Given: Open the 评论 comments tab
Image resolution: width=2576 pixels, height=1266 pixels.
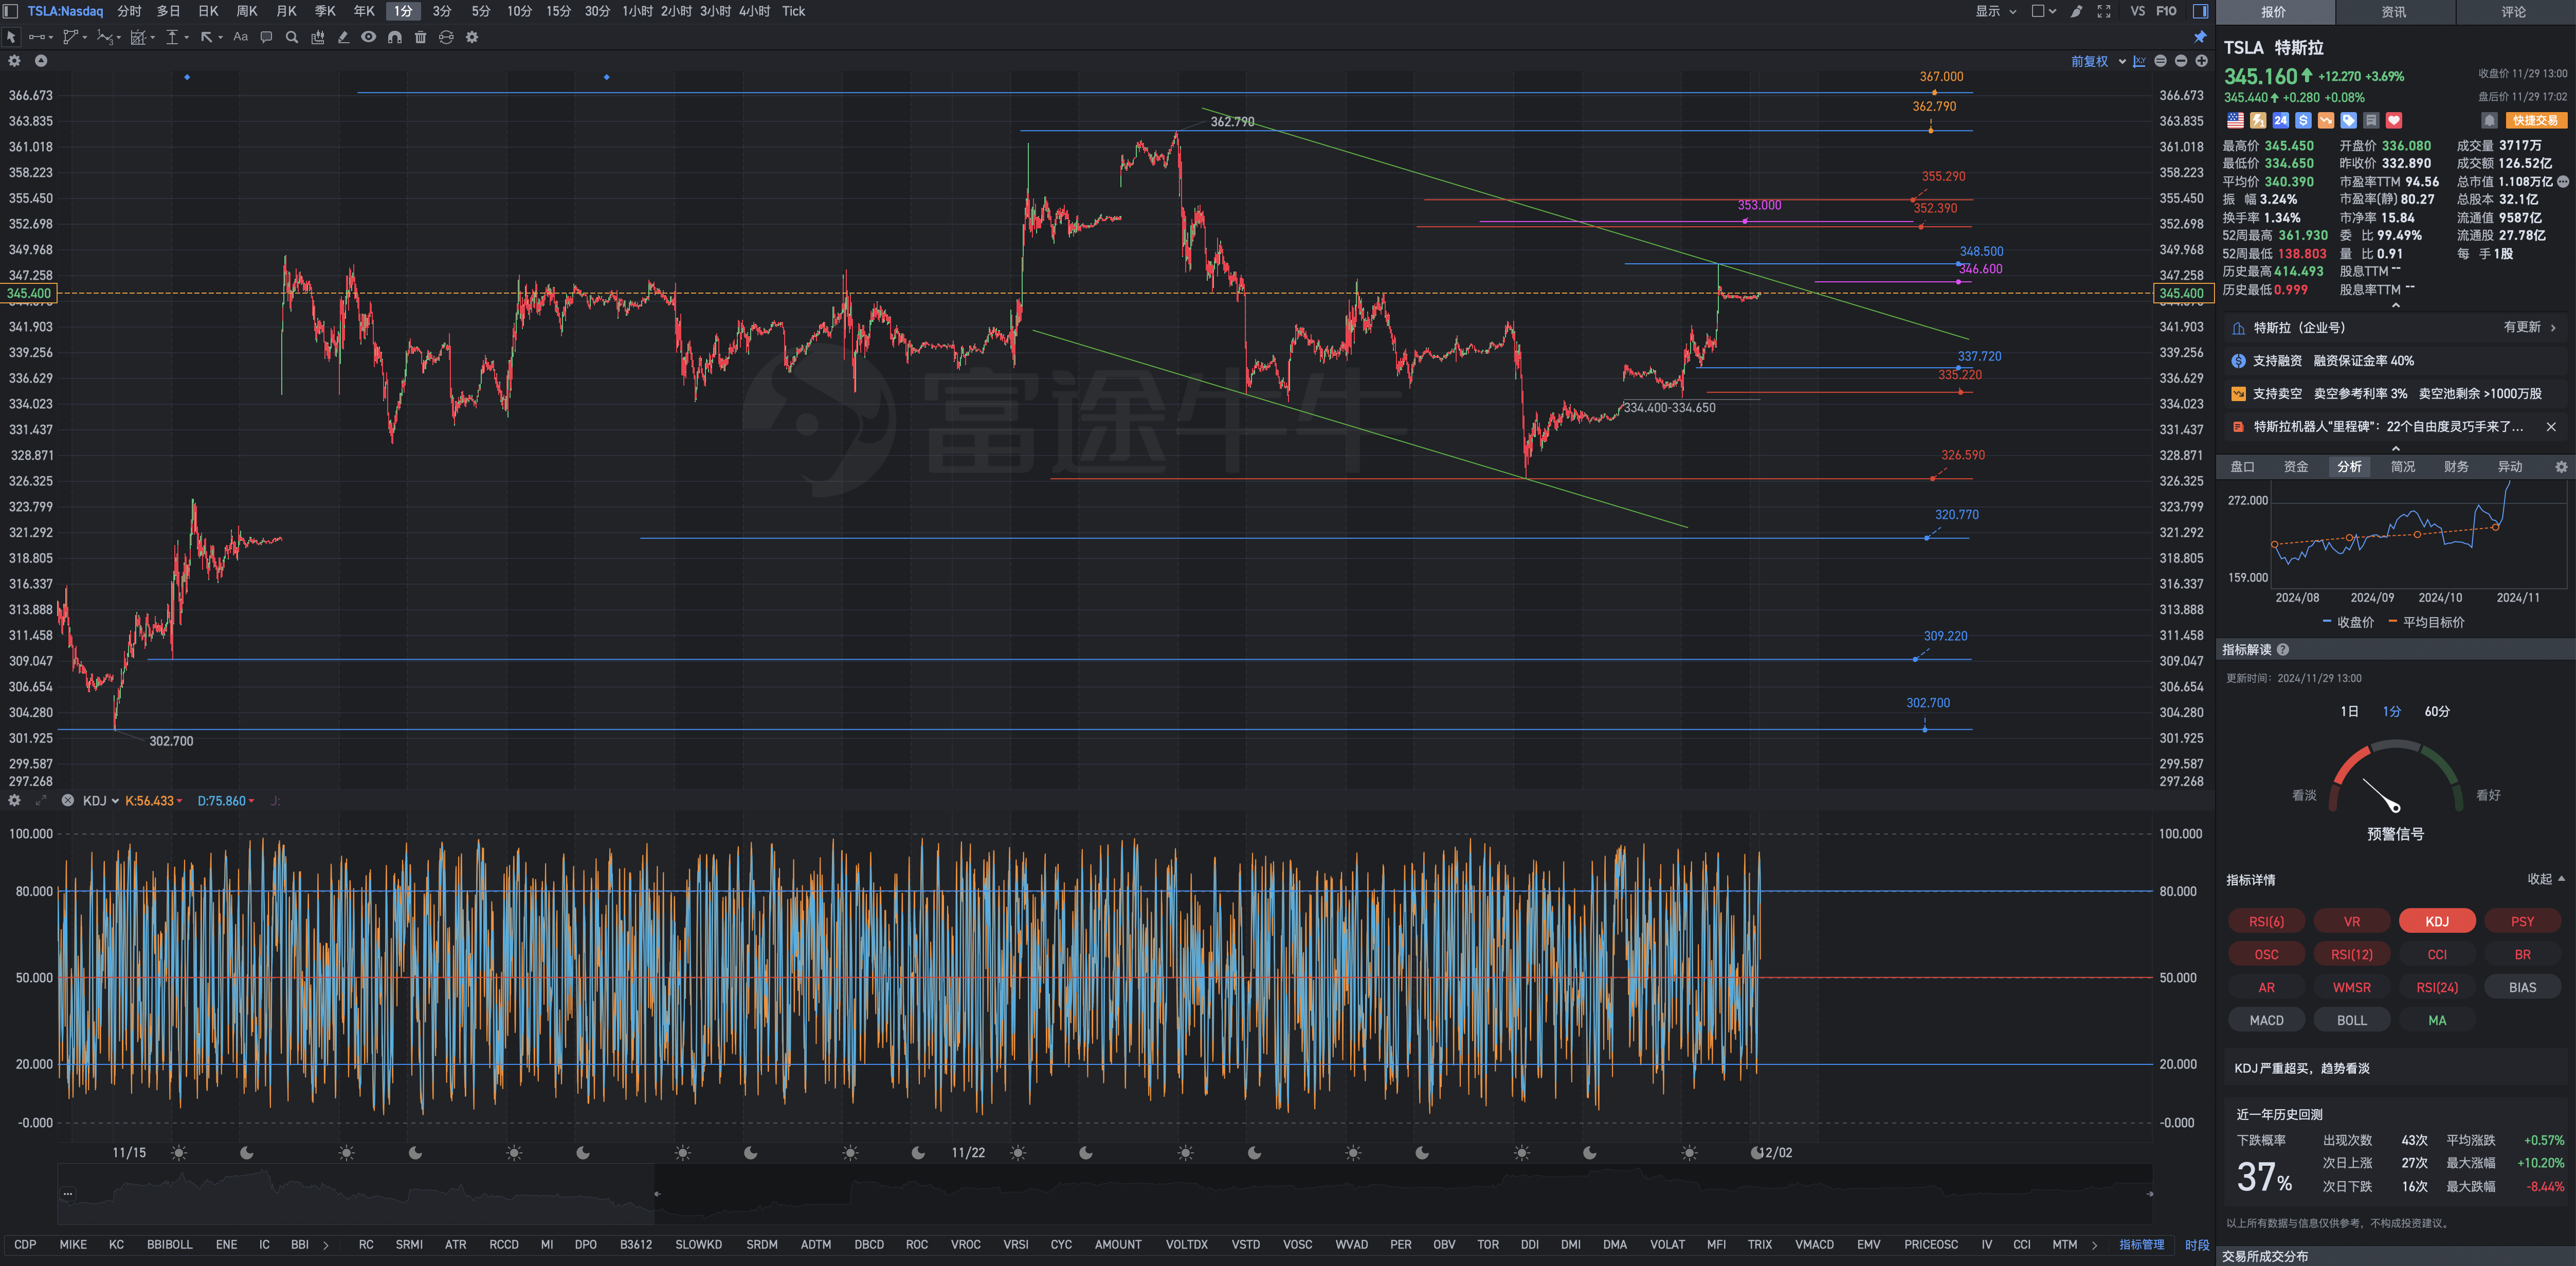Looking at the screenshot, I should point(2514,12).
